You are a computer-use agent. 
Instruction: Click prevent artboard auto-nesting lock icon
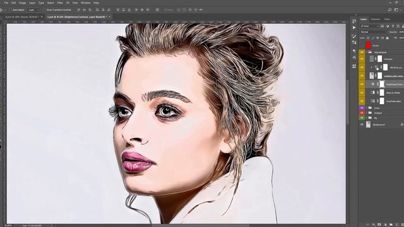pyautogui.click(x=383, y=38)
